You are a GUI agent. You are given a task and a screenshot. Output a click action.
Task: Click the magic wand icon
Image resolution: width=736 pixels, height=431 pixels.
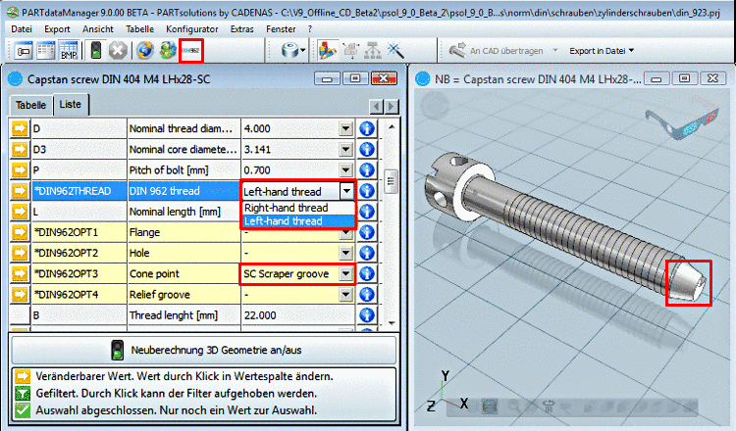pos(395,51)
